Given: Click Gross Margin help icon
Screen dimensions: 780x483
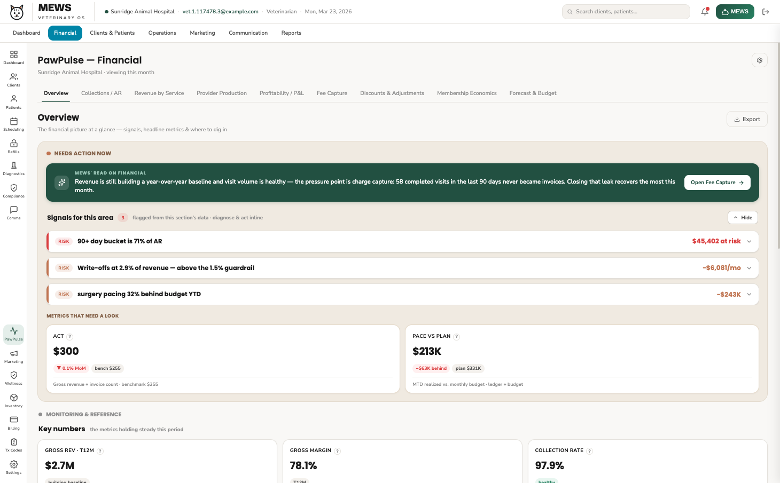Looking at the screenshot, I should pos(337,451).
